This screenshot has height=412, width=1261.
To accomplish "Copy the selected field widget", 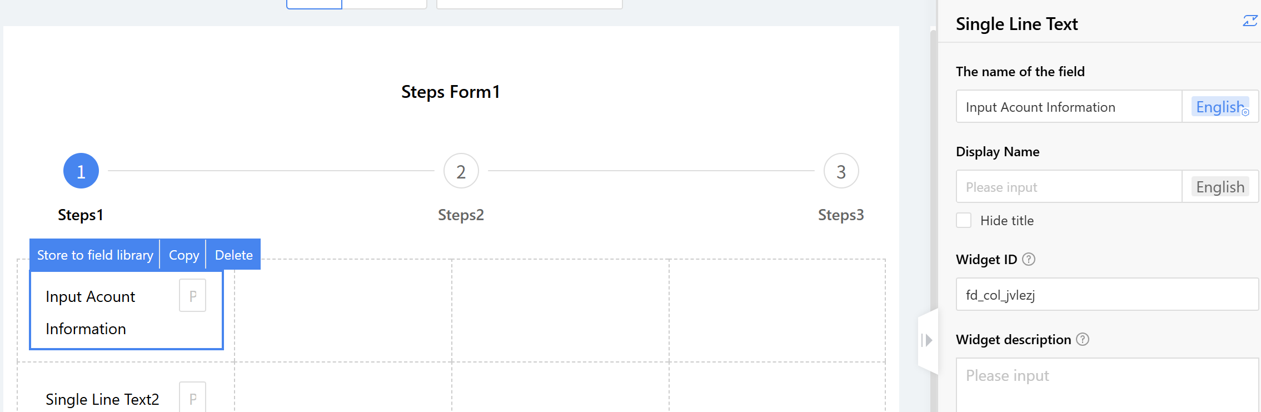I will tap(183, 255).
